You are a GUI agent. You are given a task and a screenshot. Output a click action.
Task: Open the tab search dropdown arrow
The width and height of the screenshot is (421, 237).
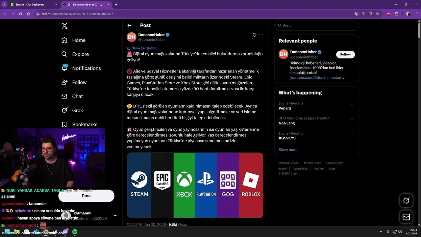coord(4,5)
